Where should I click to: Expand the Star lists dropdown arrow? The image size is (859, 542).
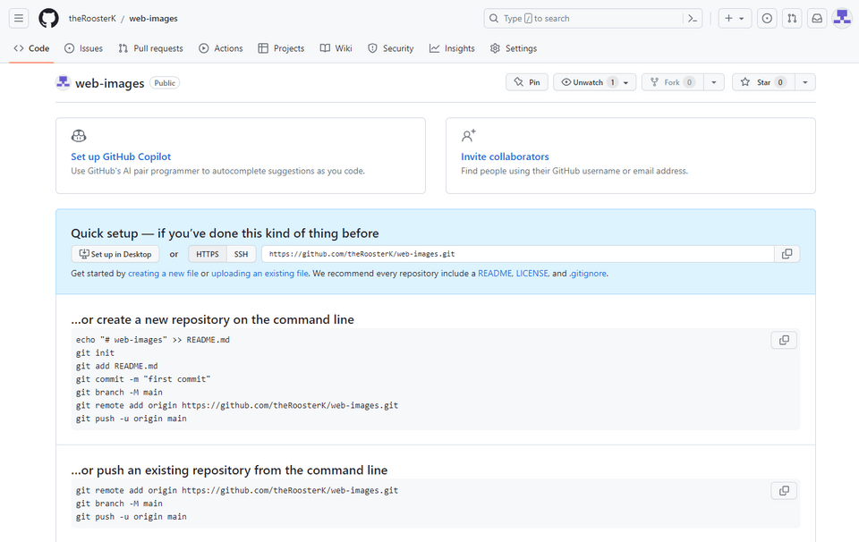click(804, 82)
